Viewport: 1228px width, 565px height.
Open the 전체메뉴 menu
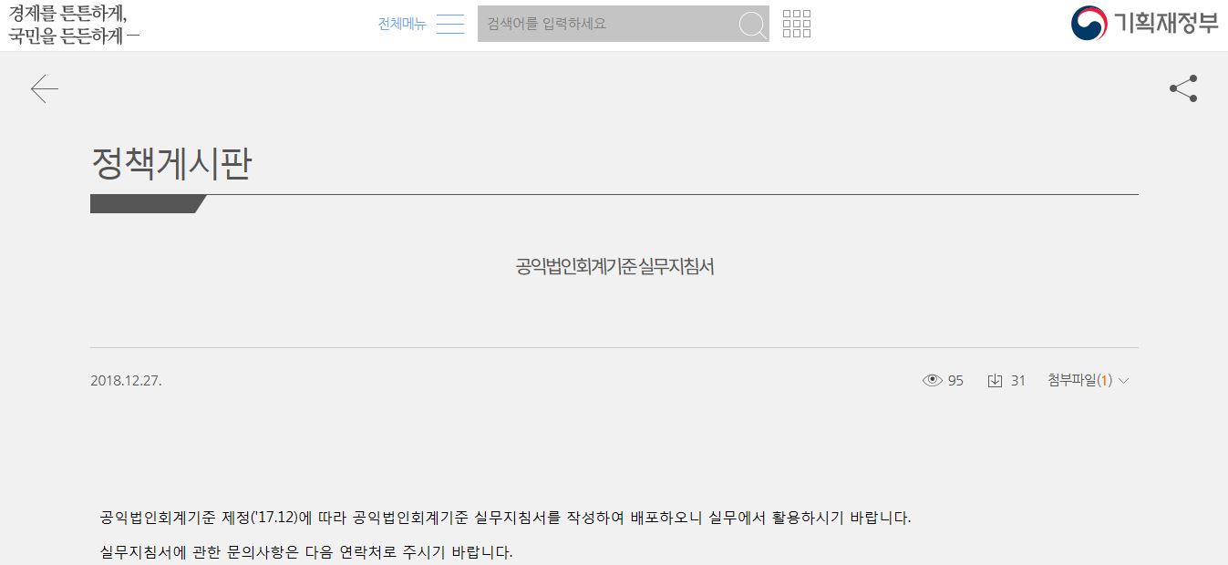[x=402, y=24]
